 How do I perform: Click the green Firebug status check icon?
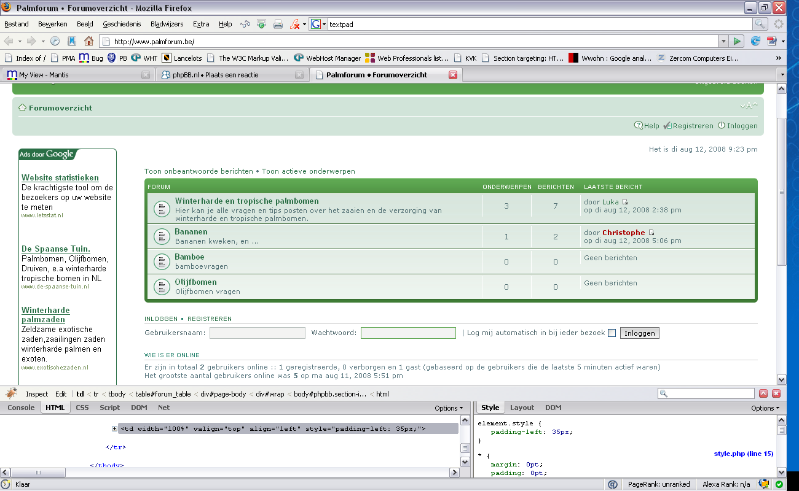tap(779, 484)
